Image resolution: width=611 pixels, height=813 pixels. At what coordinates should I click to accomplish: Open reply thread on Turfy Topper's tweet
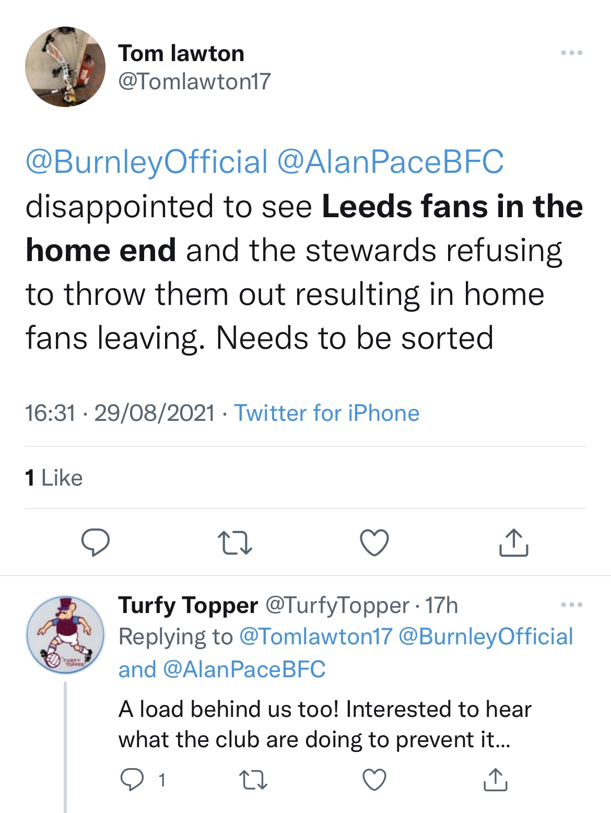[x=132, y=780]
